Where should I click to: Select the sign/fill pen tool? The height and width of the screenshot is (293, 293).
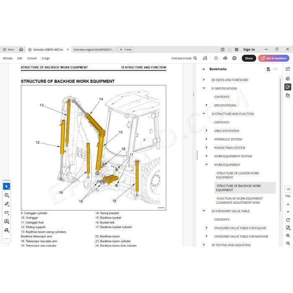click(x=7, y=230)
